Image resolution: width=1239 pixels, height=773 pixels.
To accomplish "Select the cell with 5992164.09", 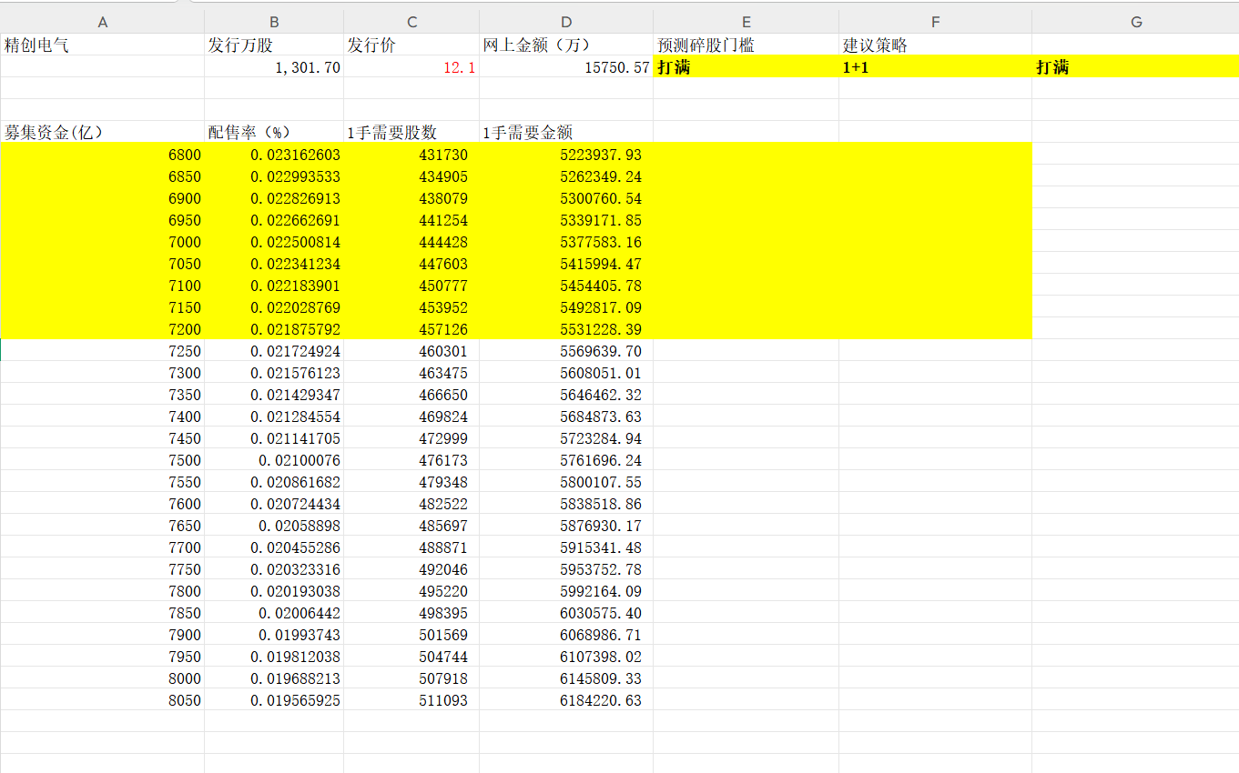I will click(x=566, y=591).
